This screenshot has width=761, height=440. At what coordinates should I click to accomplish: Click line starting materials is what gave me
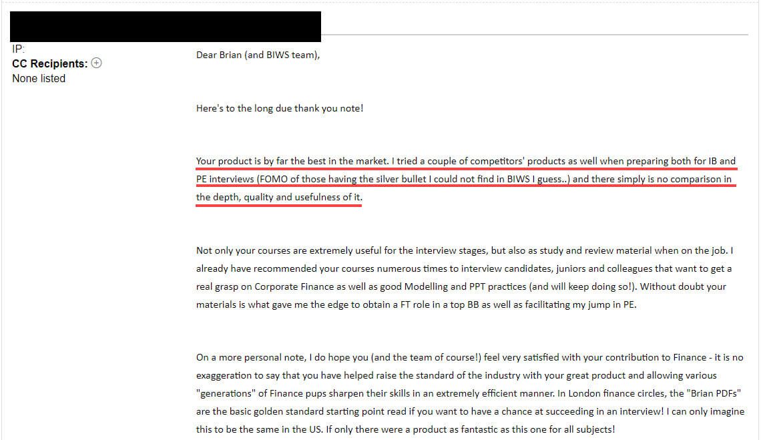(x=416, y=304)
